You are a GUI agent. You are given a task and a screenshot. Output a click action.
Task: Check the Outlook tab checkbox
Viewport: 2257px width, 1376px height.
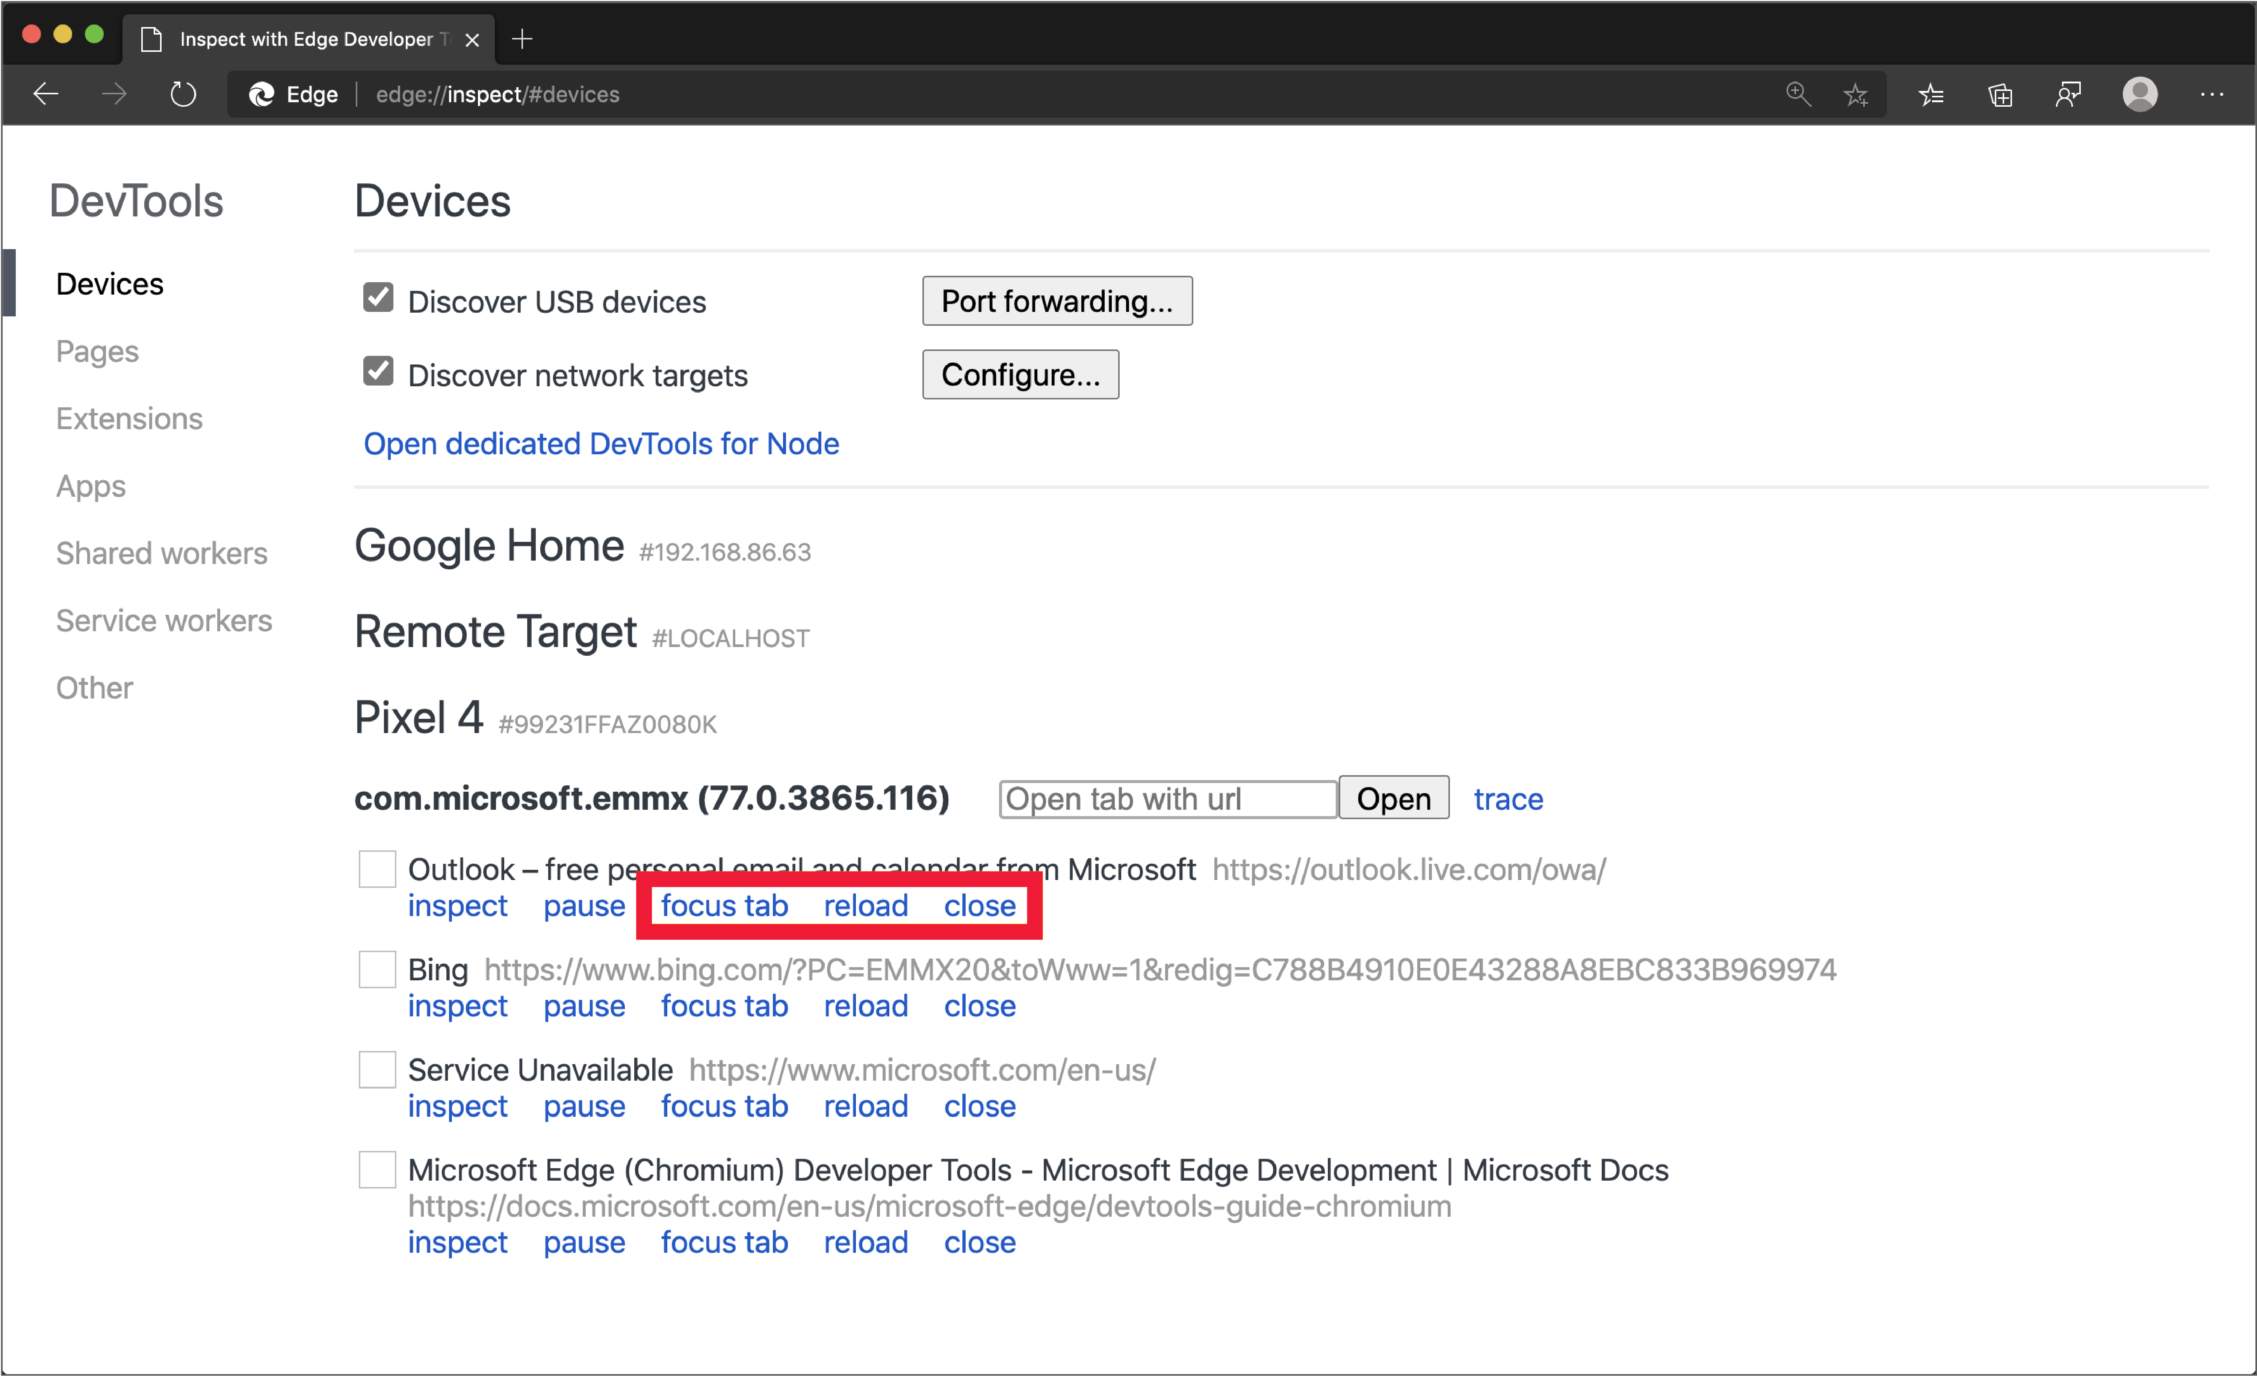click(x=376, y=868)
